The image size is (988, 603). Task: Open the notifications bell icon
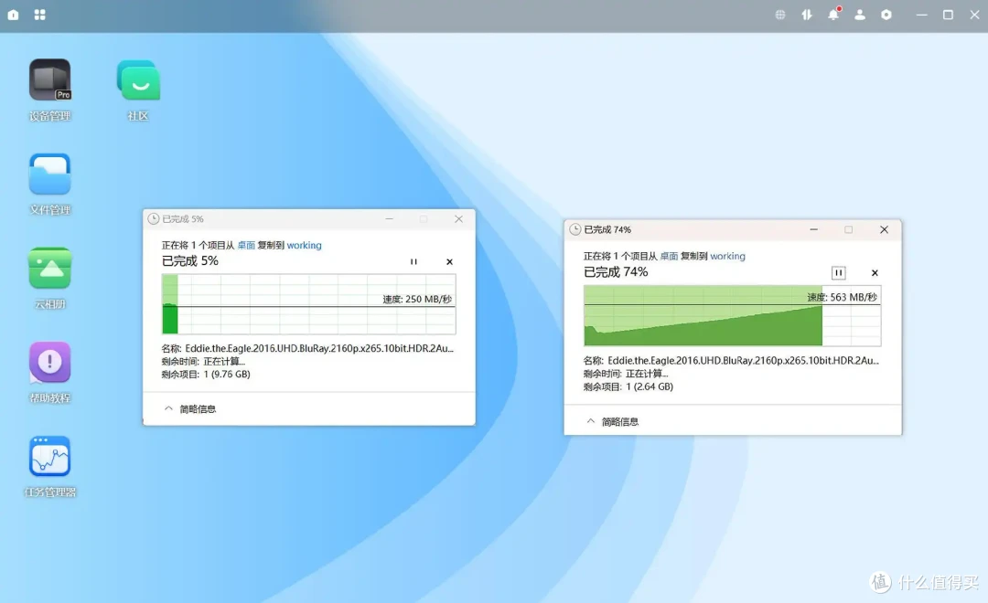point(833,14)
